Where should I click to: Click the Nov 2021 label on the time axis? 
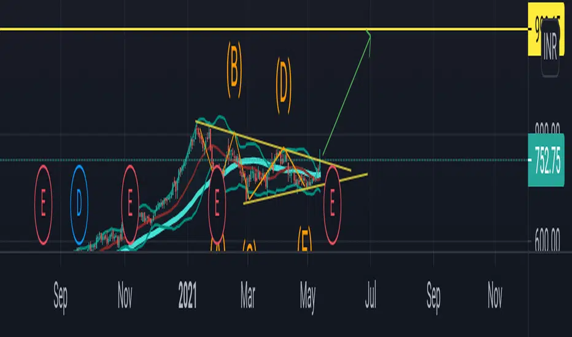(x=495, y=294)
